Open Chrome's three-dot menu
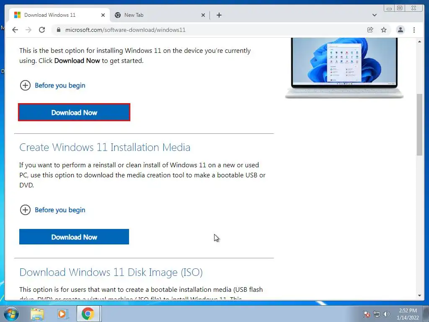 [x=414, y=30]
